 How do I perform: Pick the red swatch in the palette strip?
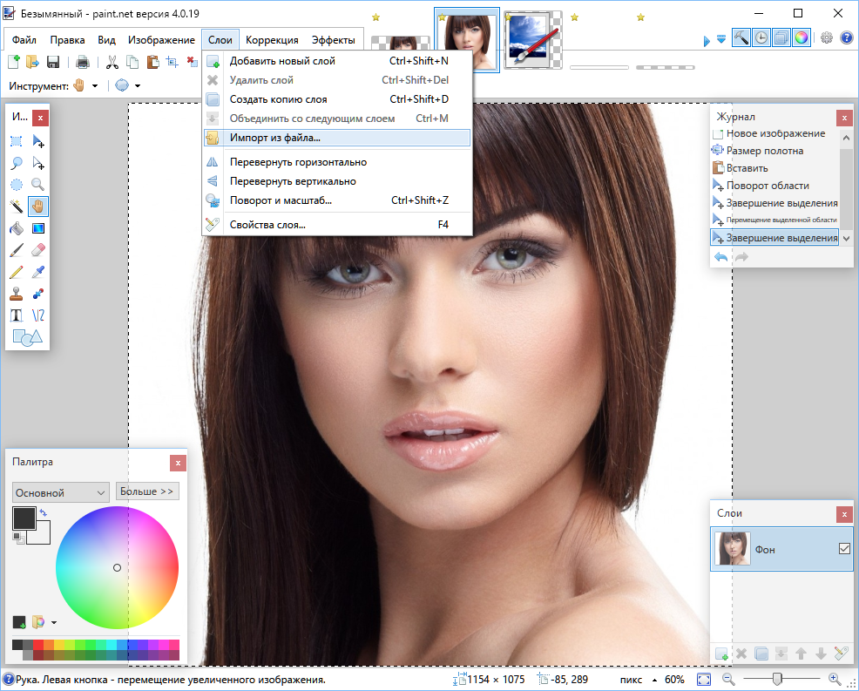38,645
